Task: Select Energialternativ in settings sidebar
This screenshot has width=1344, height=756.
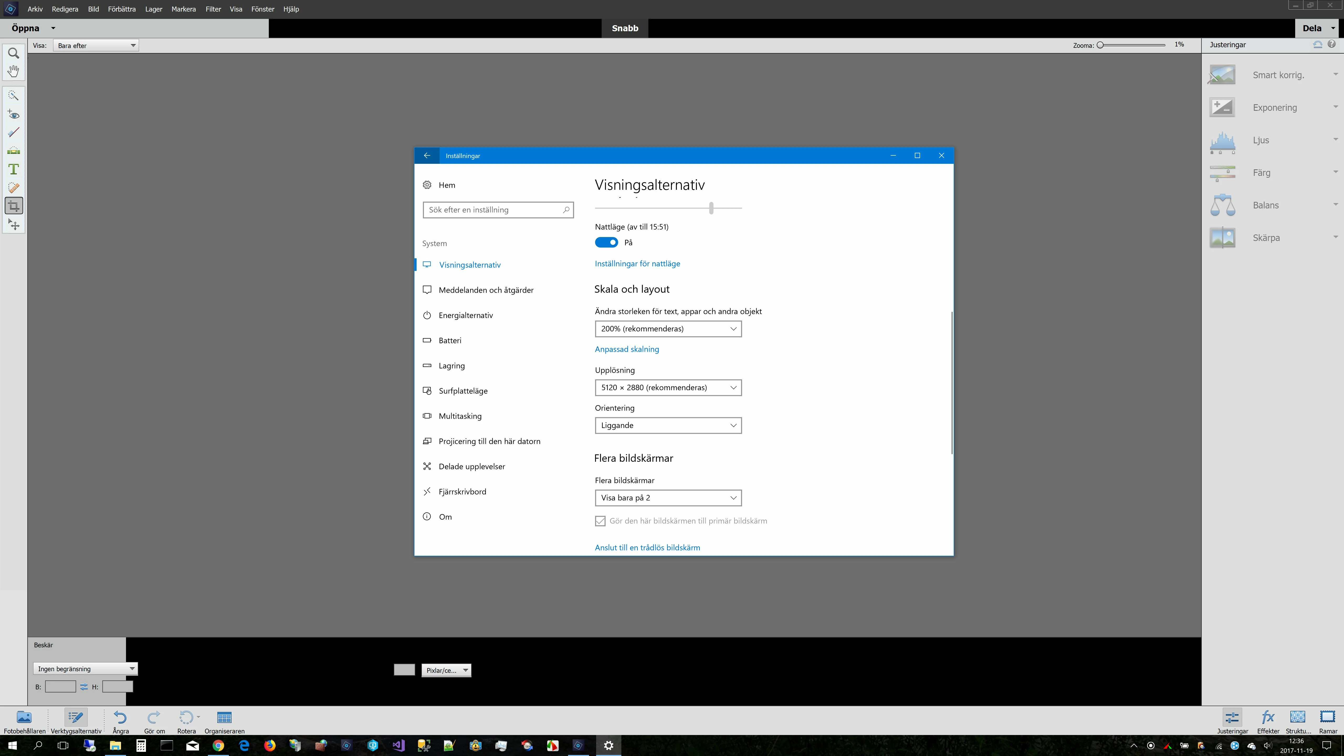Action: click(465, 315)
